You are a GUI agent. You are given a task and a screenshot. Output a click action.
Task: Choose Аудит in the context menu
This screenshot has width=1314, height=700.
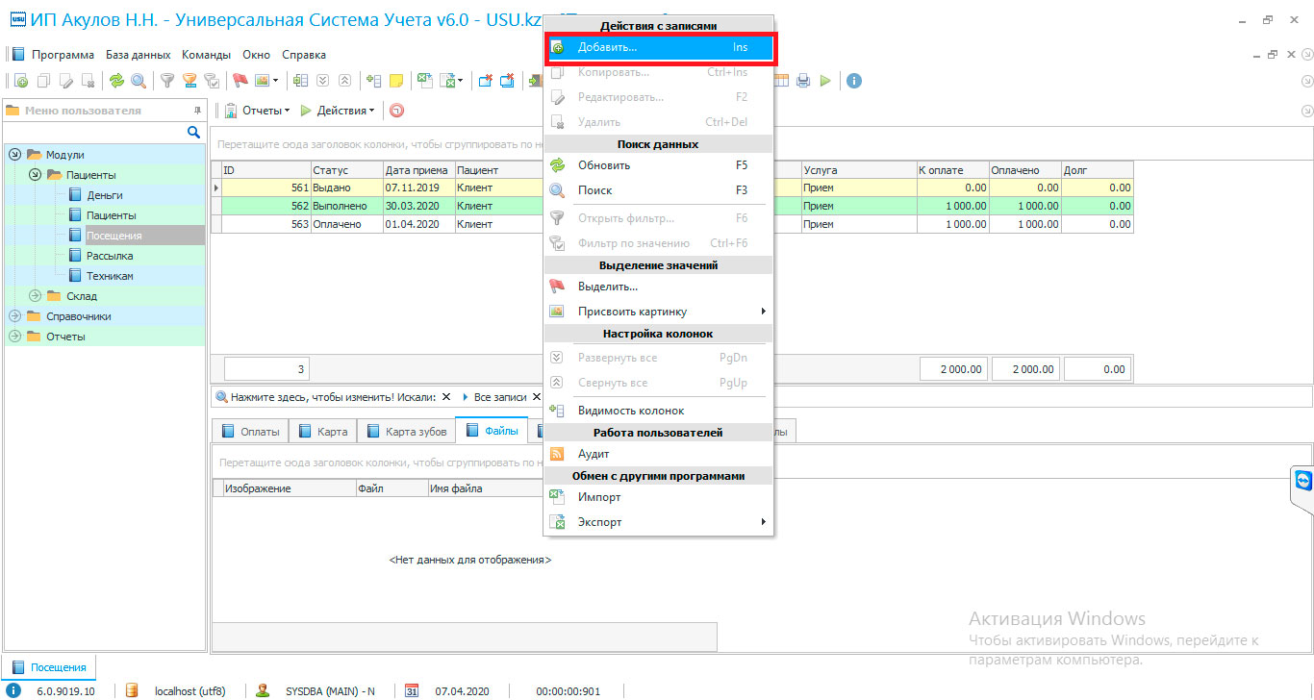click(659, 454)
